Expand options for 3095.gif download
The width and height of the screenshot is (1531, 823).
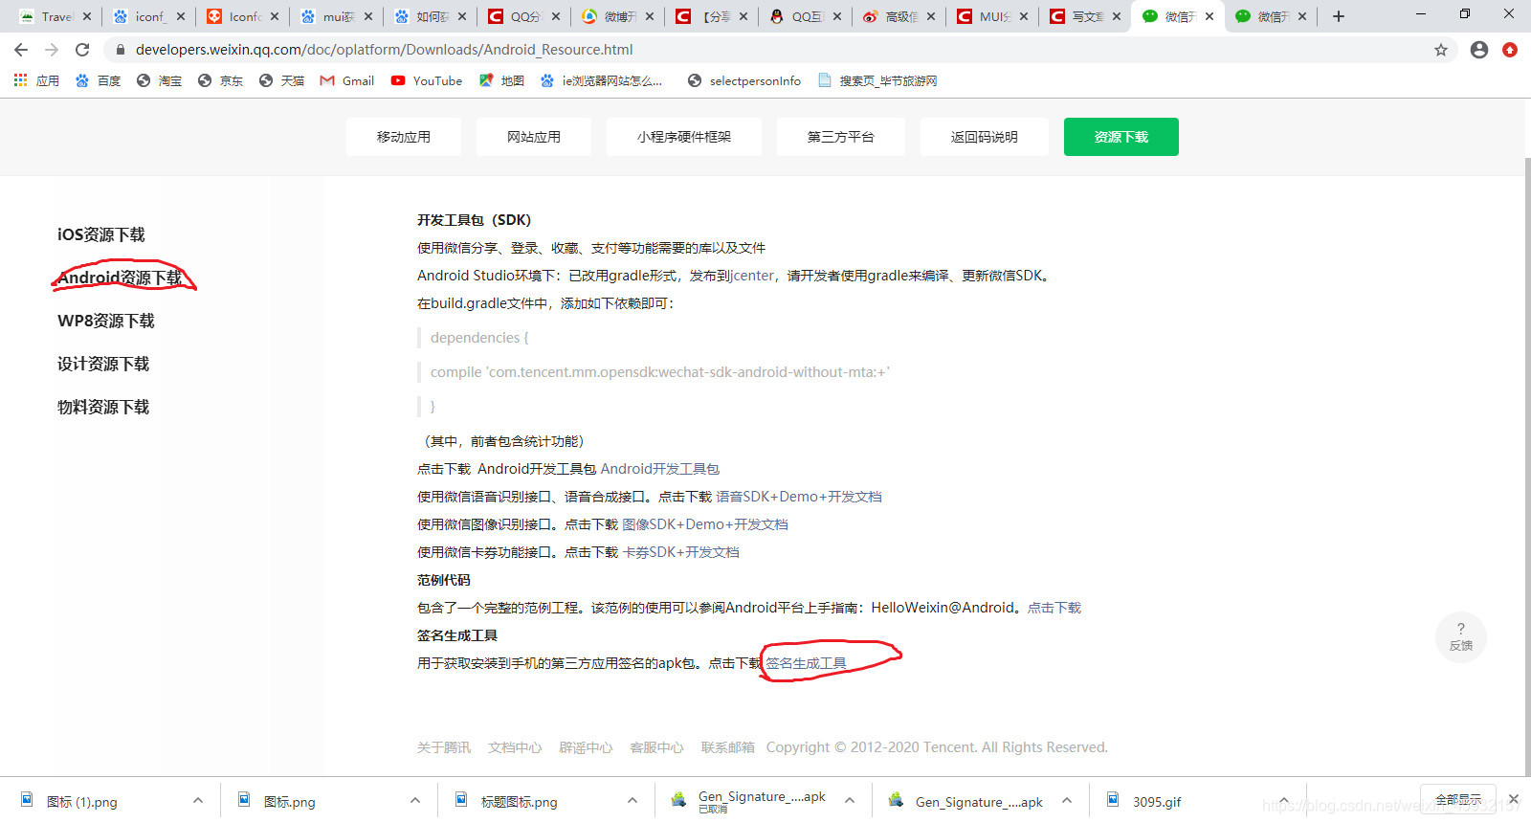pyautogui.click(x=1284, y=801)
